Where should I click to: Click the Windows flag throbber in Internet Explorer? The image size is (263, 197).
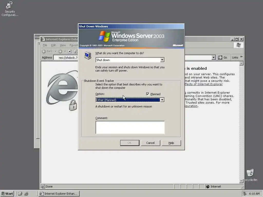[x=239, y=45]
